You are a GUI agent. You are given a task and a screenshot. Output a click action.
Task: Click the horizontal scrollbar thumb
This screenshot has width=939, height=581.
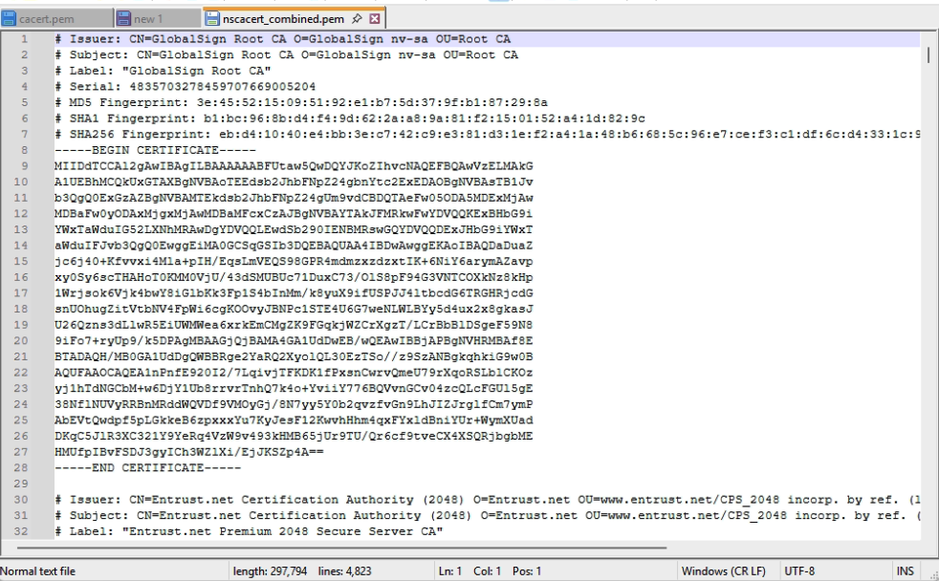click(341, 547)
